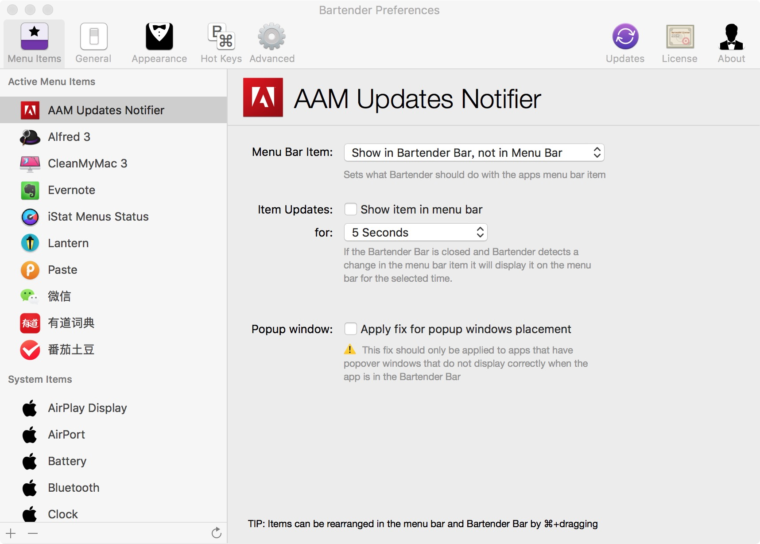Show the License tab
The width and height of the screenshot is (760, 544).
(680, 43)
